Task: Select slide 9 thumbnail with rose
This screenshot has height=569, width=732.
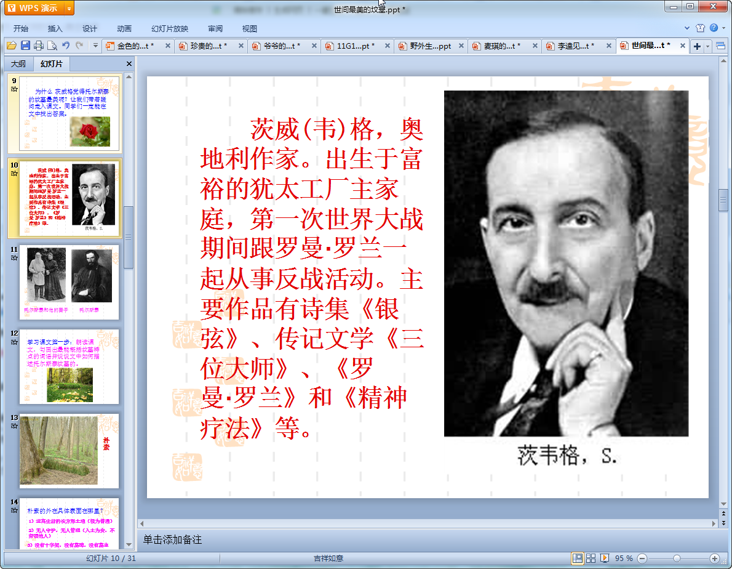Action: [x=69, y=113]
